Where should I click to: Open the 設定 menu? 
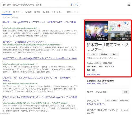point(69,12)
